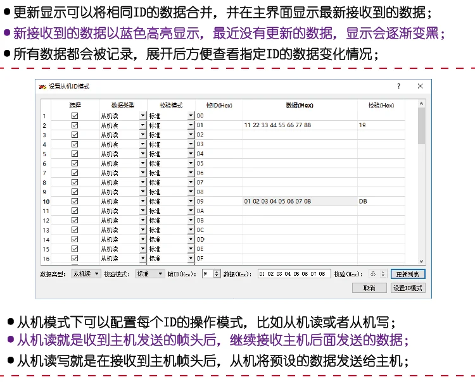
Task: Open 数据类型 dropdown in row 15
Action: tap(142, 249)
